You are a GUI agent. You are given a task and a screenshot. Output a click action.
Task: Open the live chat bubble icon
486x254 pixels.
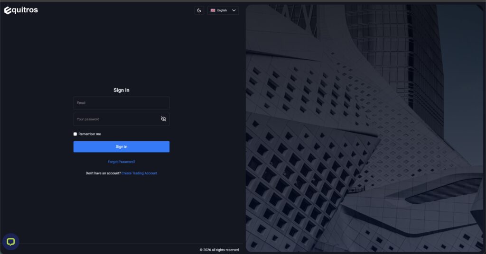[11, 242]
